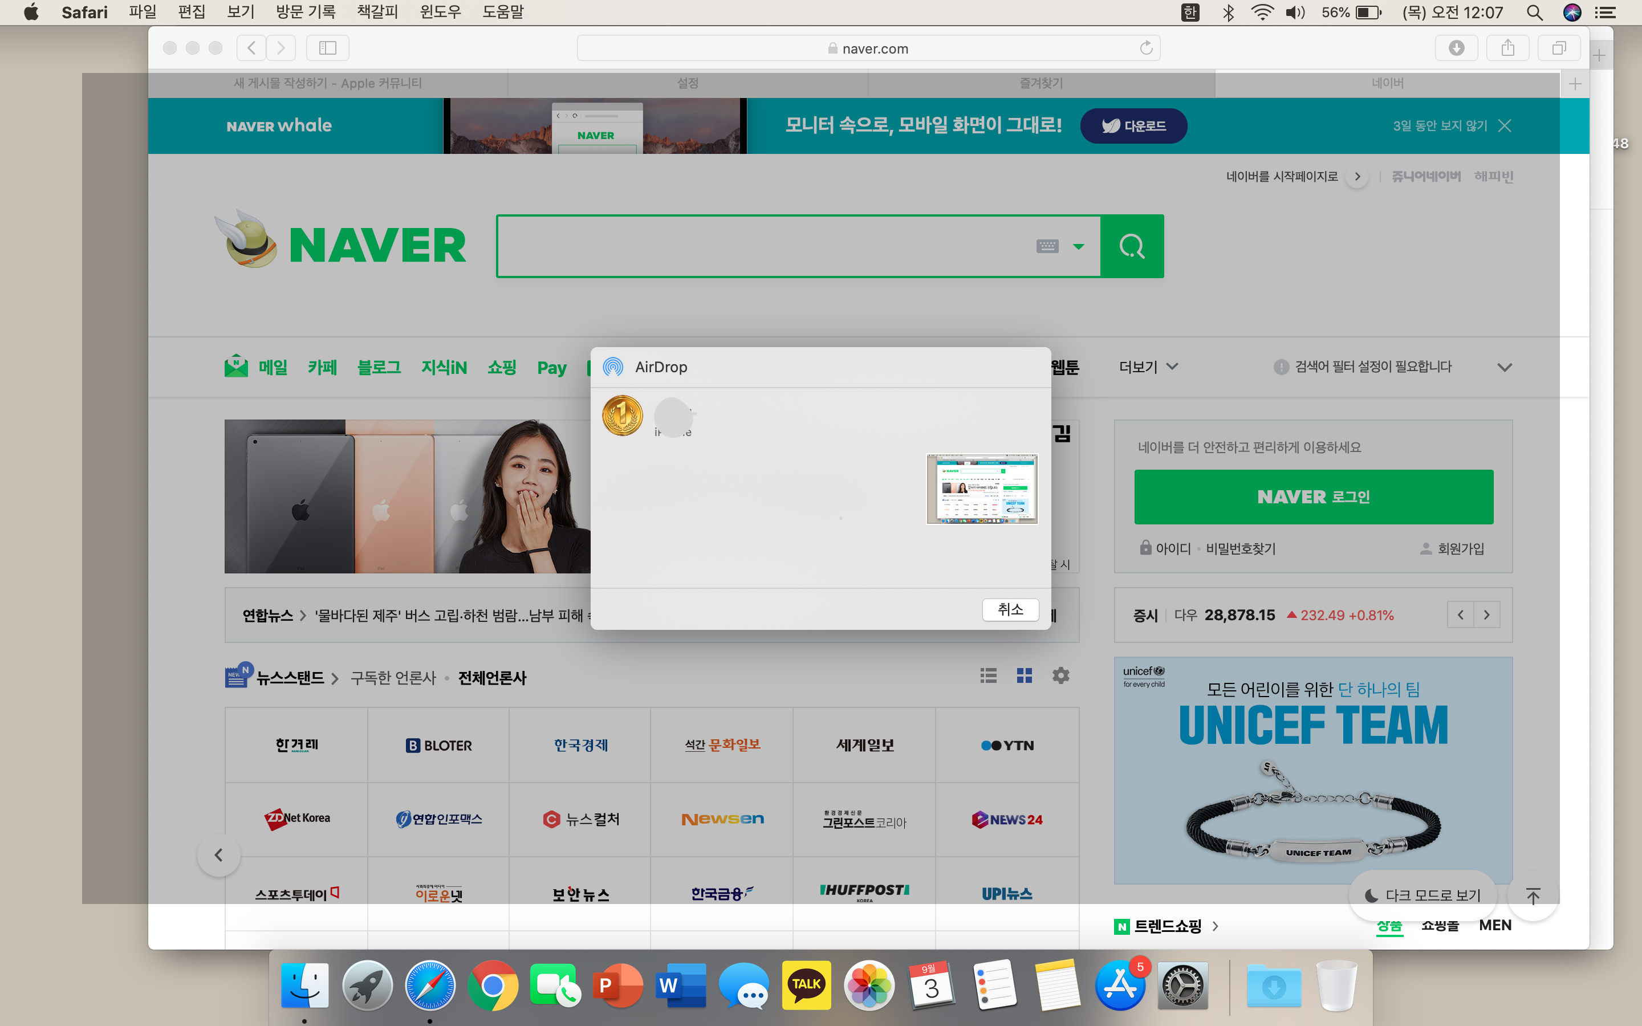Open KakaoTalk from the Dock
Image resolution: width=1642 pixels, height=1026 pixels.
click(806, 986)
